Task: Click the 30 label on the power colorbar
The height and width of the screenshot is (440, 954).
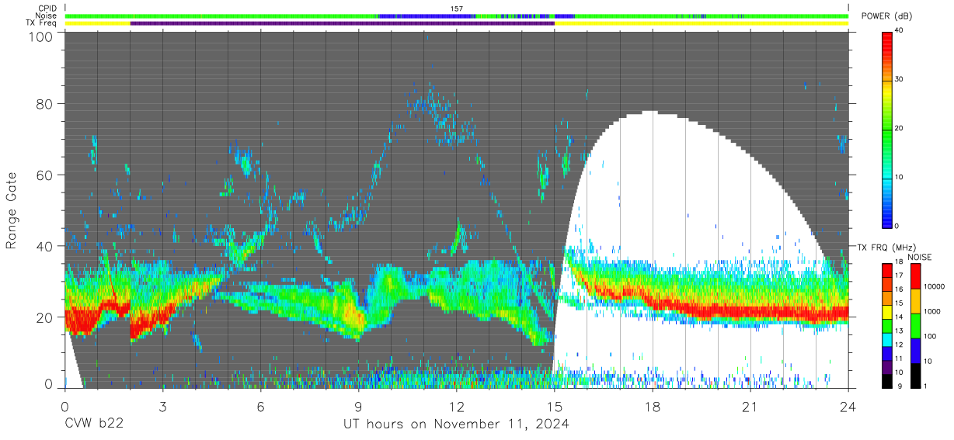Action: tap(899, 80)
